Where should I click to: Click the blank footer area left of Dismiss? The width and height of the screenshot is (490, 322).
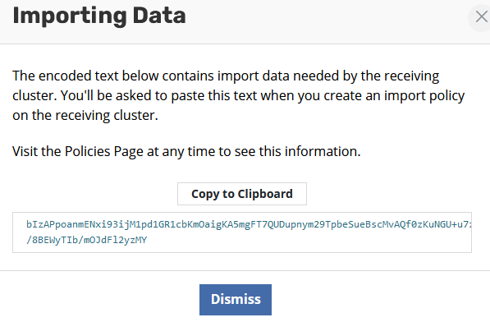[x=100, y=297]
